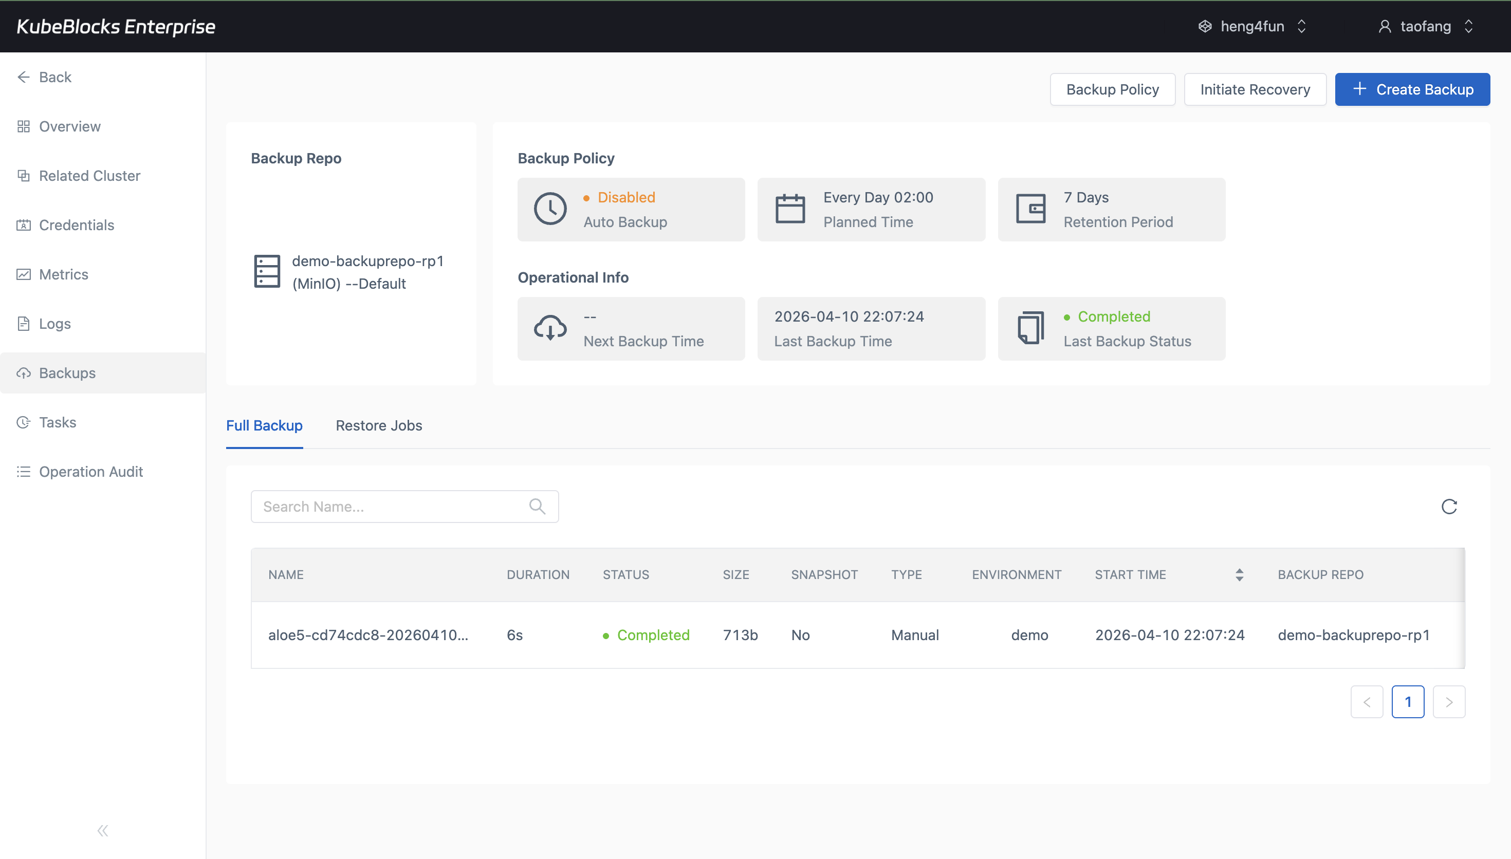Click the Last Backup Time value 2026-04-10 22:07:24
The image size is (1511, 859).
pyautogui.click(x=849, y=316)
